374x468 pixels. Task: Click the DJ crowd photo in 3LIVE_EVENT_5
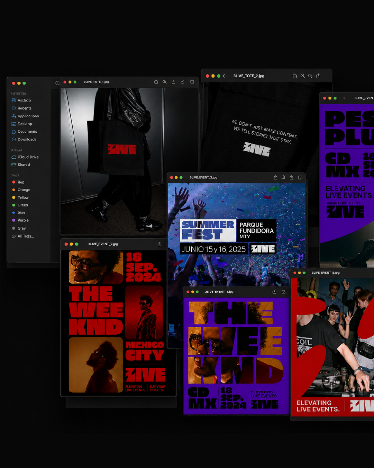(x=332, y=347)
